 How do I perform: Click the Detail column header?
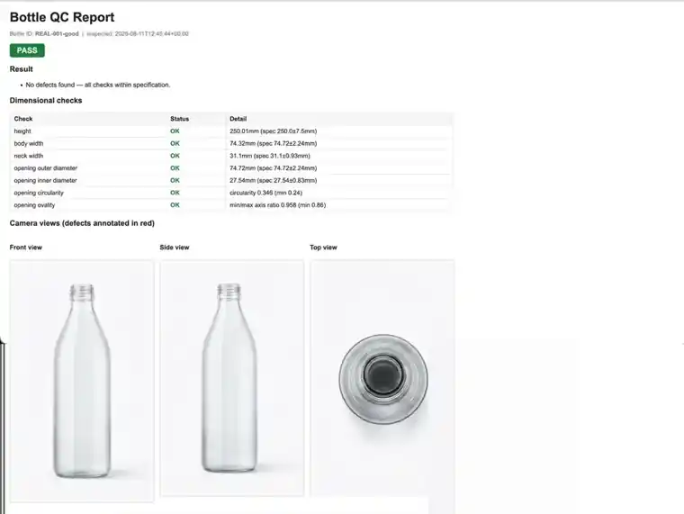click(238, 119)
